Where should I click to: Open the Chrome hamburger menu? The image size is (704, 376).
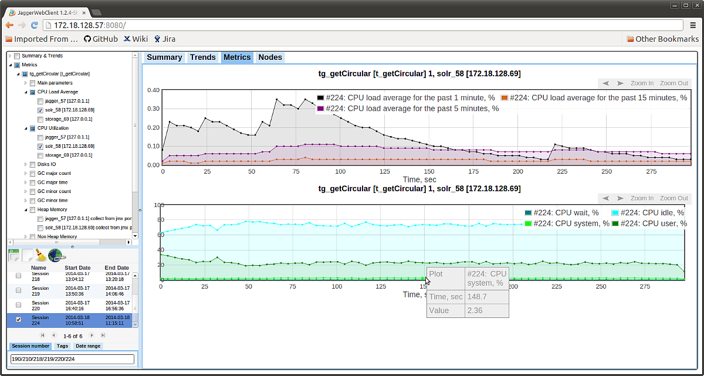click(x=694, y=25)
